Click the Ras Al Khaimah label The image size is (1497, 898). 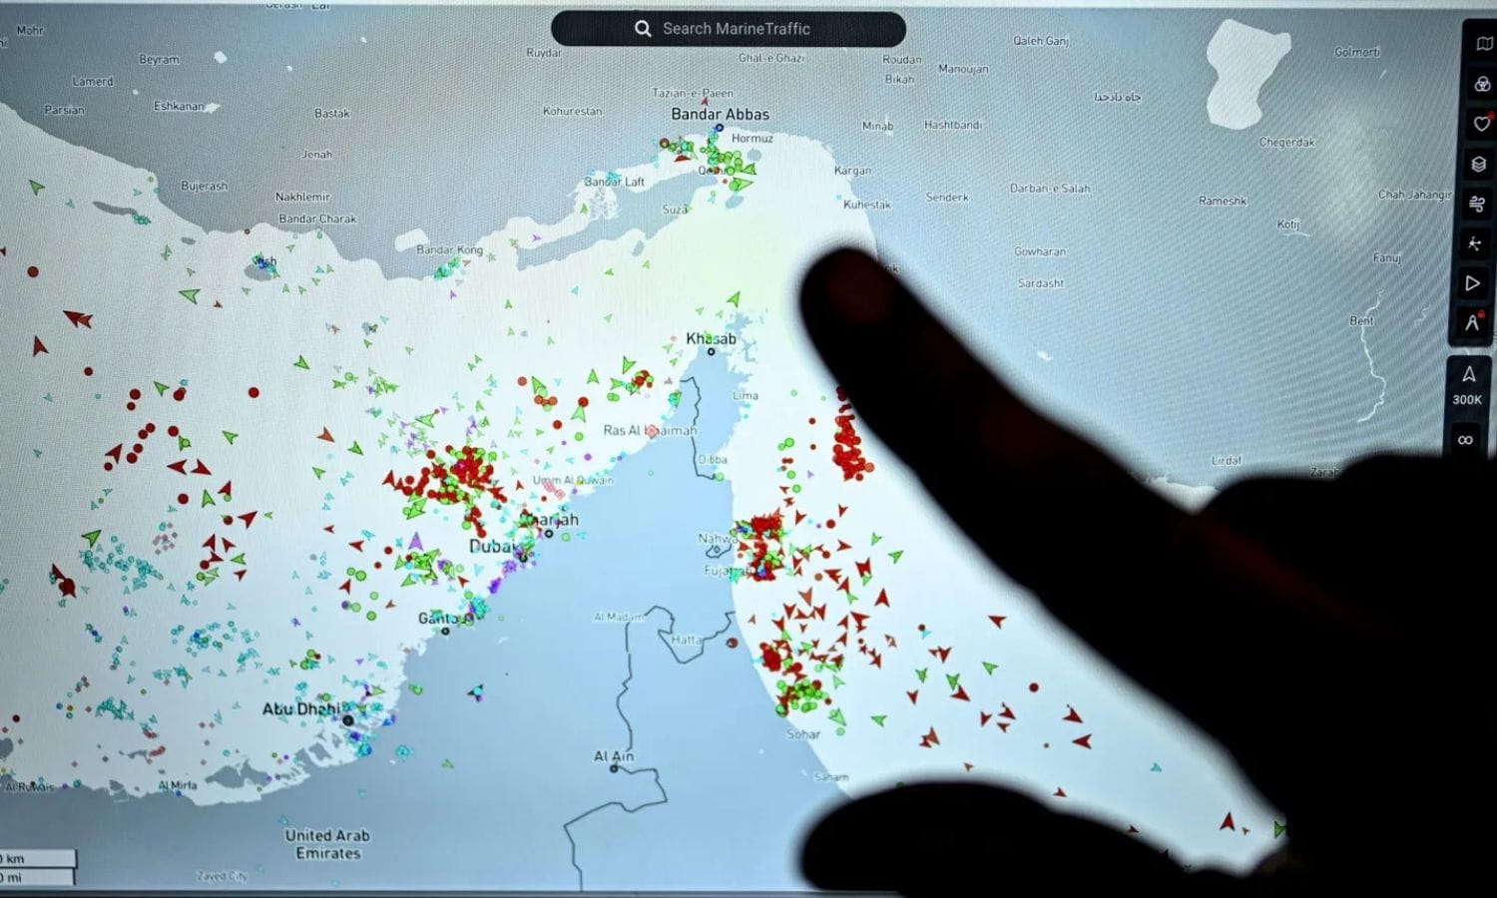tap(649, 431)
